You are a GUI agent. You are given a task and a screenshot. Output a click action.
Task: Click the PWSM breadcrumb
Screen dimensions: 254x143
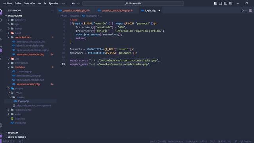[63, 16]
